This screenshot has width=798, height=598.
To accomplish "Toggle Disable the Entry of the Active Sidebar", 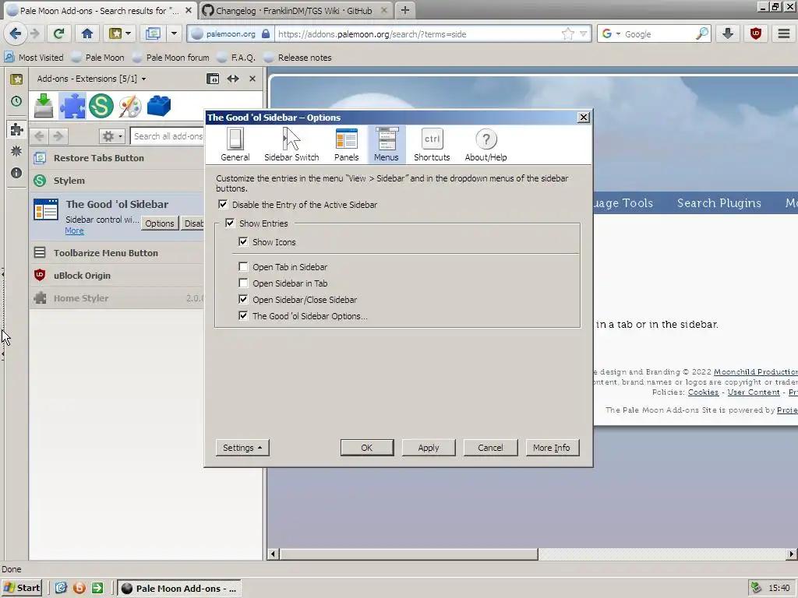I will [223, 205].
